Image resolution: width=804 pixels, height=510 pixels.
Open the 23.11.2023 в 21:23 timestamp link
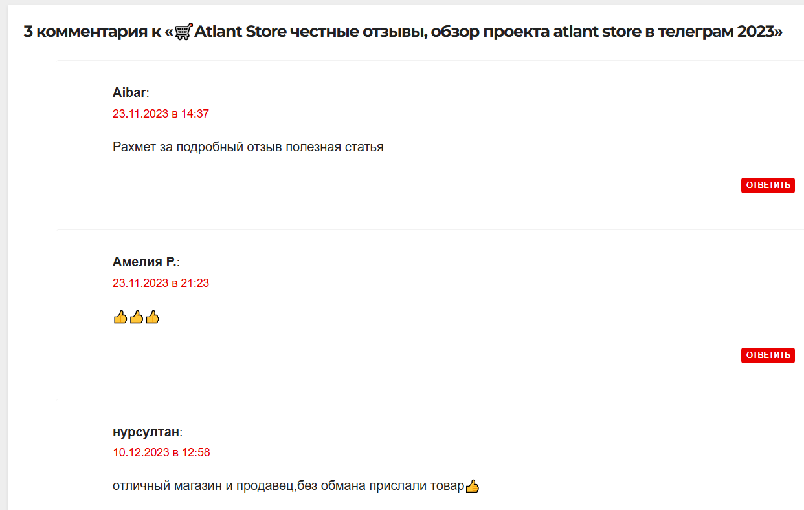161,283
